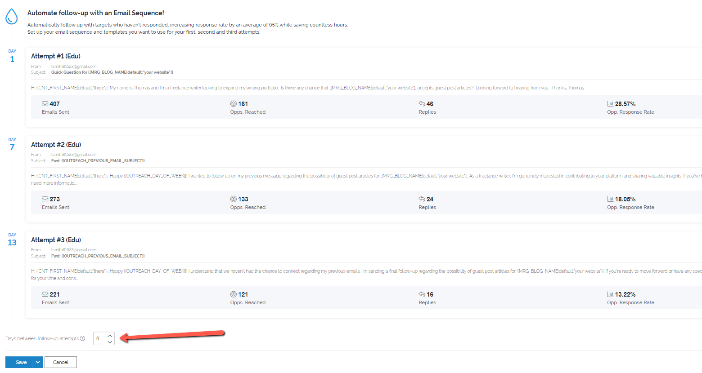Click Attempt #1 email body preview text
This screenshot has height=373, width=702.
coord(307,88)
